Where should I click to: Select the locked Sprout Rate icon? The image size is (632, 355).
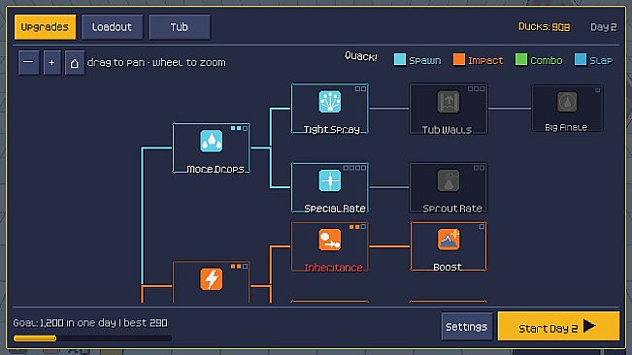(449, 180)
